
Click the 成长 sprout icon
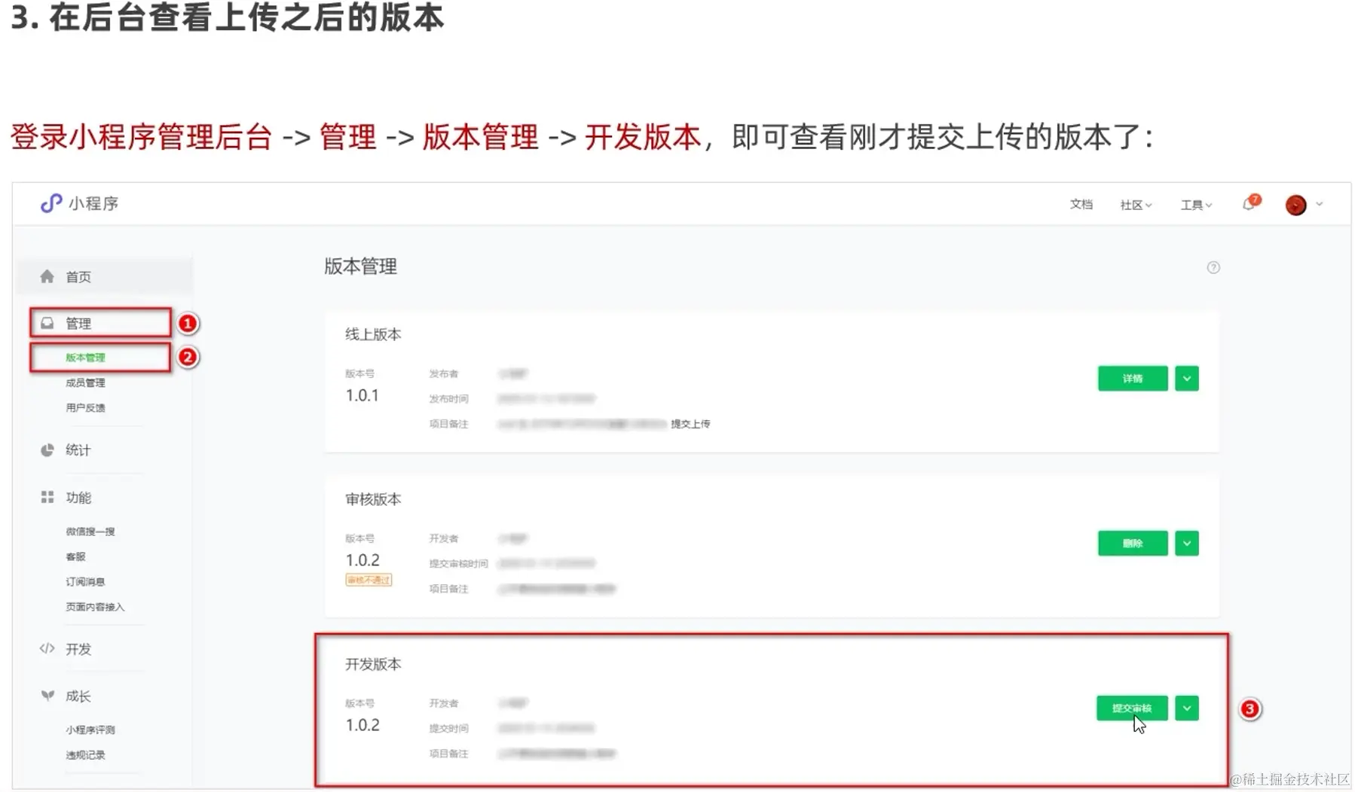click(x=47, y=696)
